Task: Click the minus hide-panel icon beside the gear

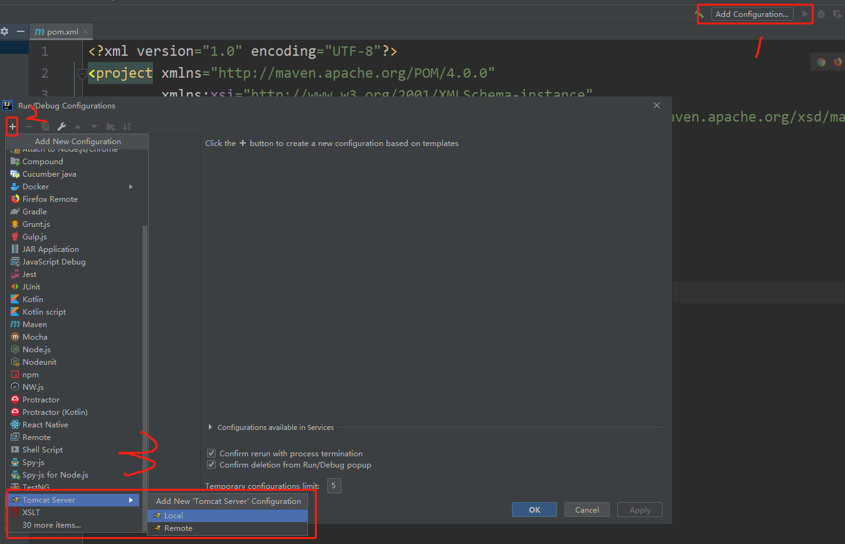Action: [x=21, y=31]
